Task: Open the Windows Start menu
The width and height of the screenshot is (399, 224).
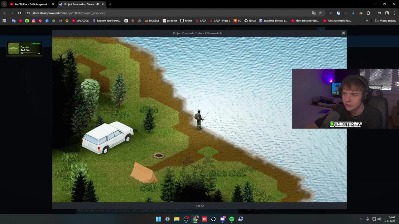Action: pyautogui.click(x=158, y=219)
